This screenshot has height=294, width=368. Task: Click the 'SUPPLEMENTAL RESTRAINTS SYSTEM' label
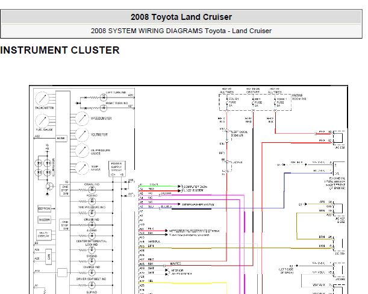194,231
